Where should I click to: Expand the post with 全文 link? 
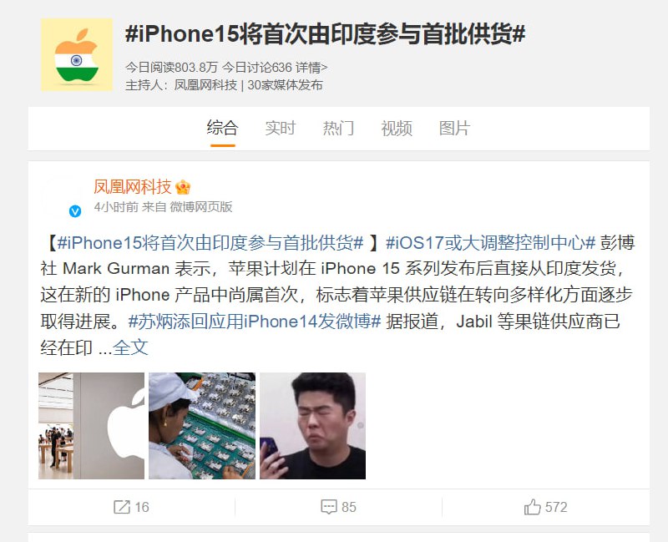point(130,347)
